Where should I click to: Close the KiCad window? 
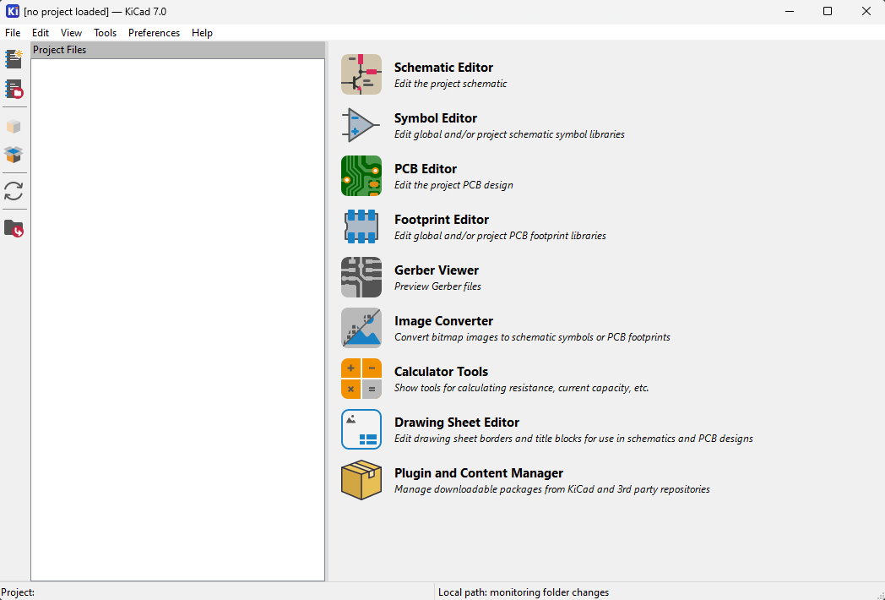866,11
